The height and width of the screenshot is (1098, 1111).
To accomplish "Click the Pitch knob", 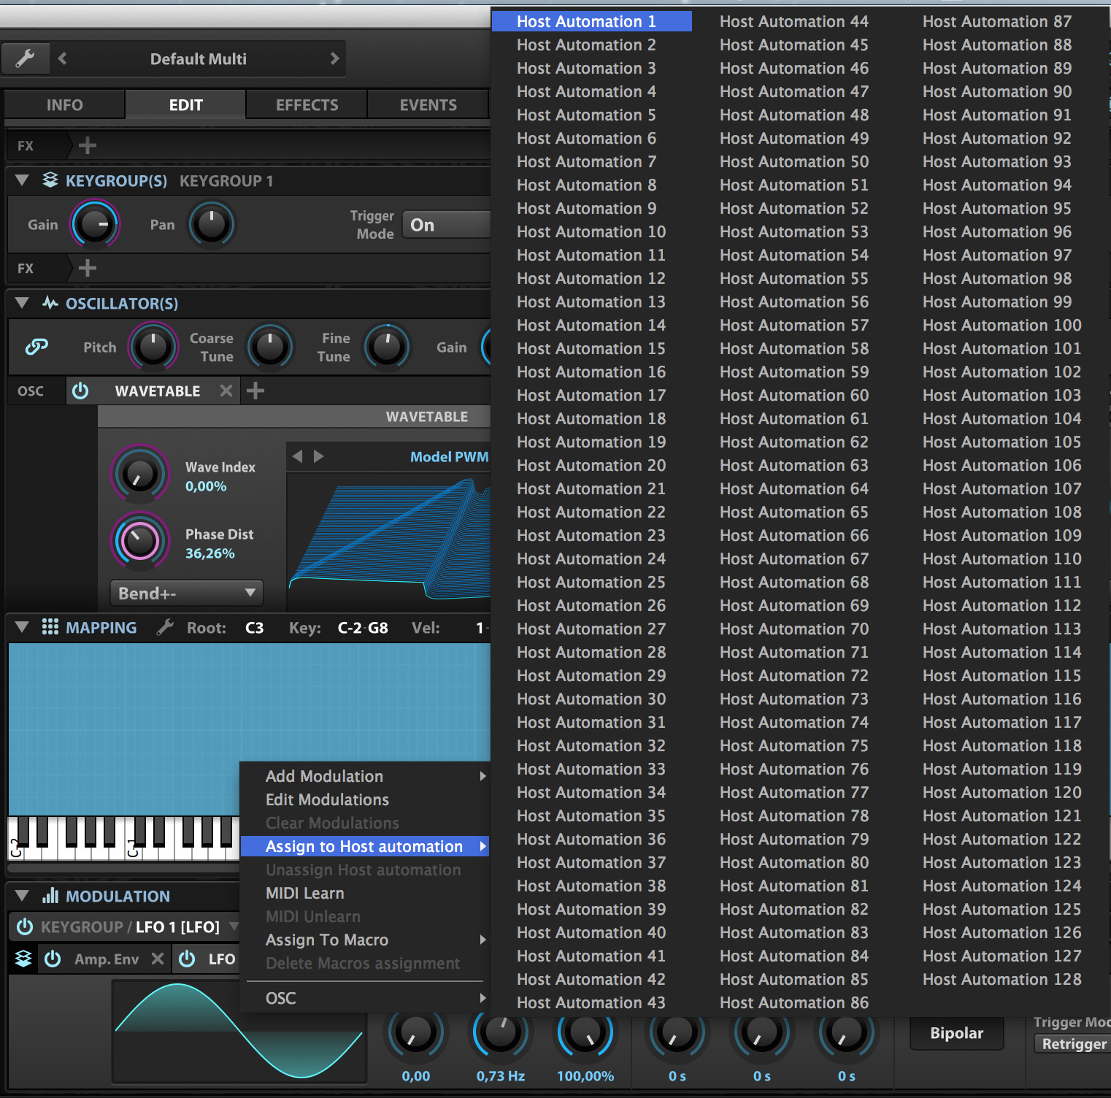I will 153,347.
